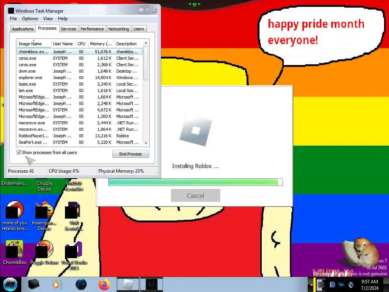Select the csrss.exe process using 2,368 K
The width and height of the screenshot is (389, 292).
click(79, 65)
